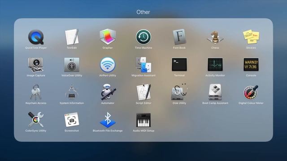Open Disk Utility icon
The height and width of the screenshot is (161, 287).
(x=179, y=92)
